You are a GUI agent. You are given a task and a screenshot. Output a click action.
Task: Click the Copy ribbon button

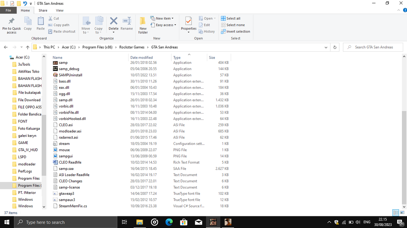(x=28, y=24)
